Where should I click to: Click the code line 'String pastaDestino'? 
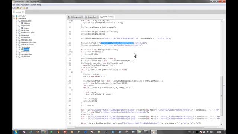[x=112, y=45]
